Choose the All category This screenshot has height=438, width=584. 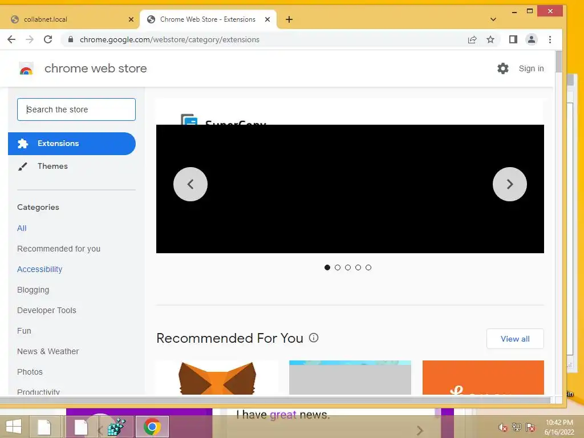click(x=22, y=228)
